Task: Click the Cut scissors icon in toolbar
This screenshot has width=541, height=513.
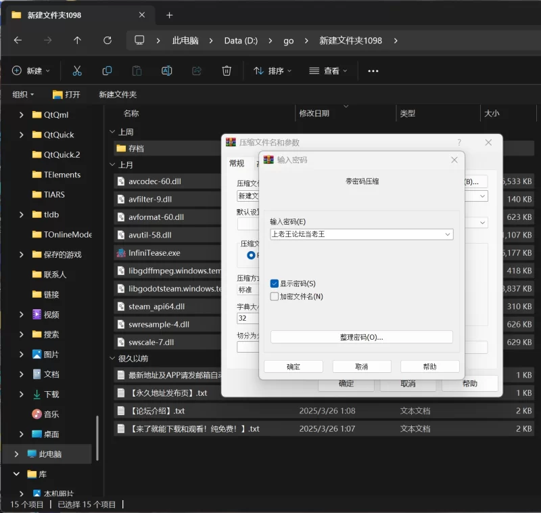Action: (x=77, y=71)
